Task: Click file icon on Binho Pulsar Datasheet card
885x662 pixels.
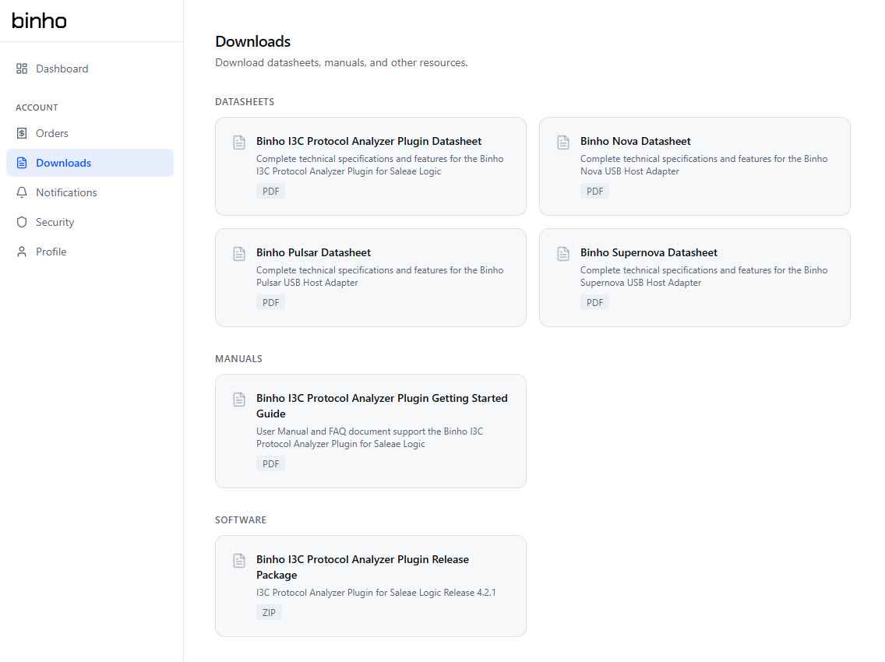Action: (239, 253)
